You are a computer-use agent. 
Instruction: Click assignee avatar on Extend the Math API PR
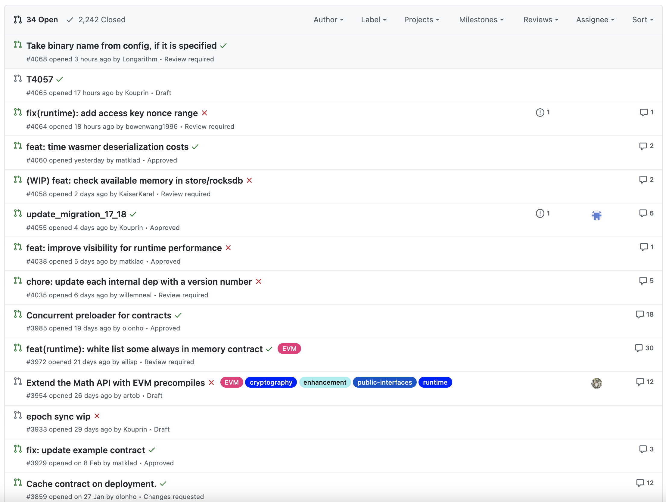[596, 383]
